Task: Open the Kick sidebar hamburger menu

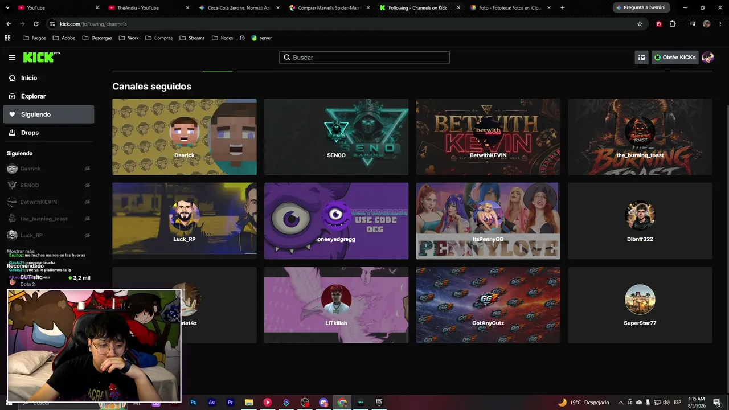Action: click(12, 58)
